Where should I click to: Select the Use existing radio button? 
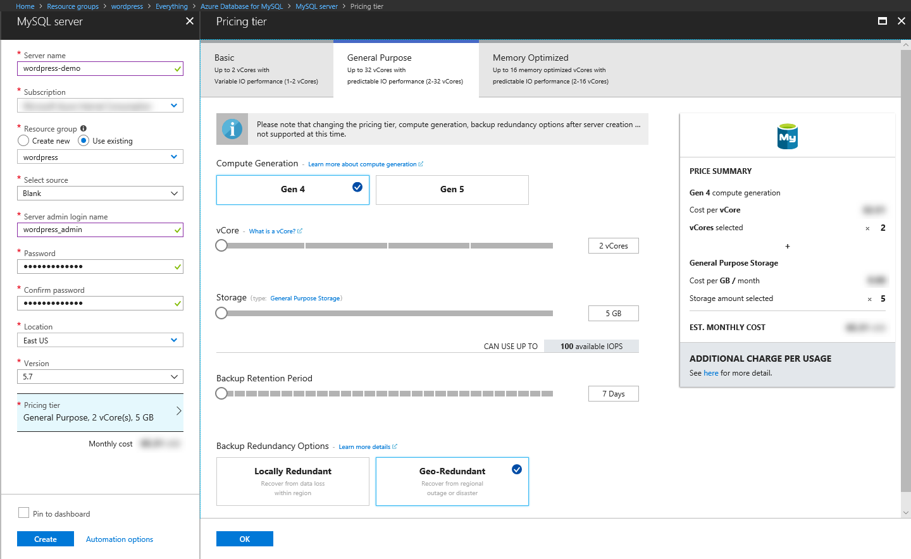pos(84,140)
